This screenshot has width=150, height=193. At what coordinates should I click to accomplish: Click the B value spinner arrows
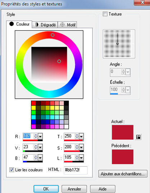point(36,157)
